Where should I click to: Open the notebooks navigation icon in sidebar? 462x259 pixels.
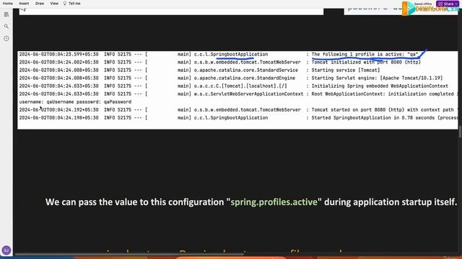coord(6,14)
